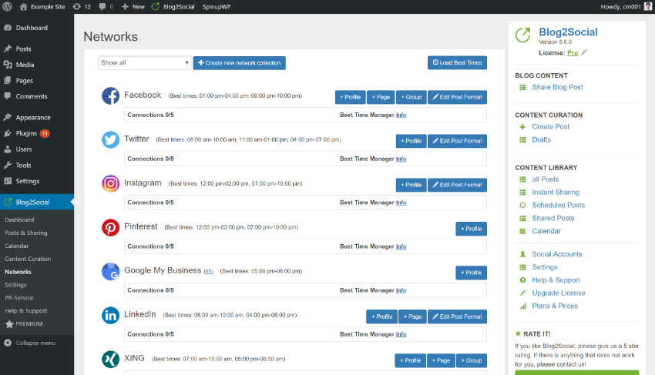This screenshot has width=655, height=375.
Task: Open Blog2Social in the top admin bar
Action: click(x=173, y=7)
